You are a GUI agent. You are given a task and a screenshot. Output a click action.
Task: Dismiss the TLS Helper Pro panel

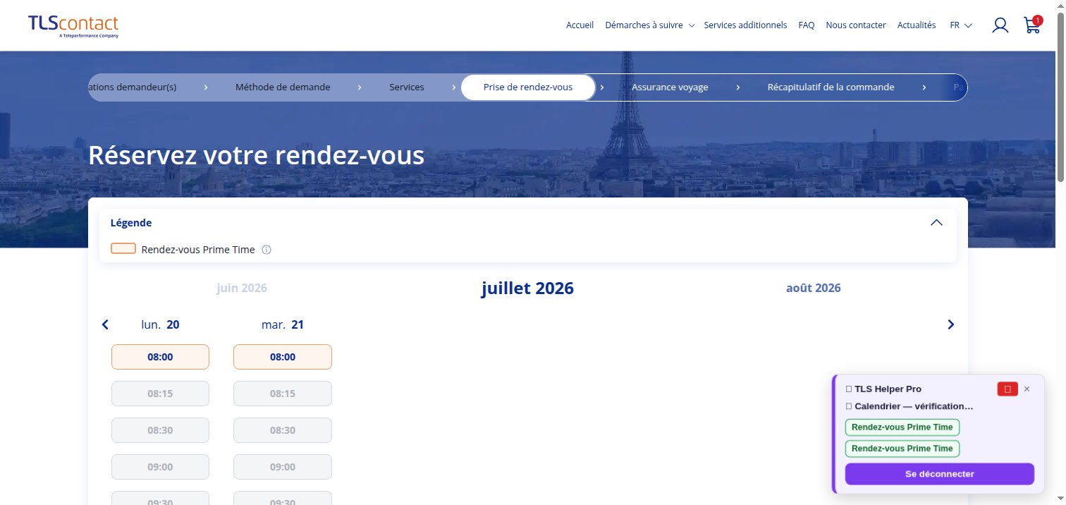pos(1027,389)
